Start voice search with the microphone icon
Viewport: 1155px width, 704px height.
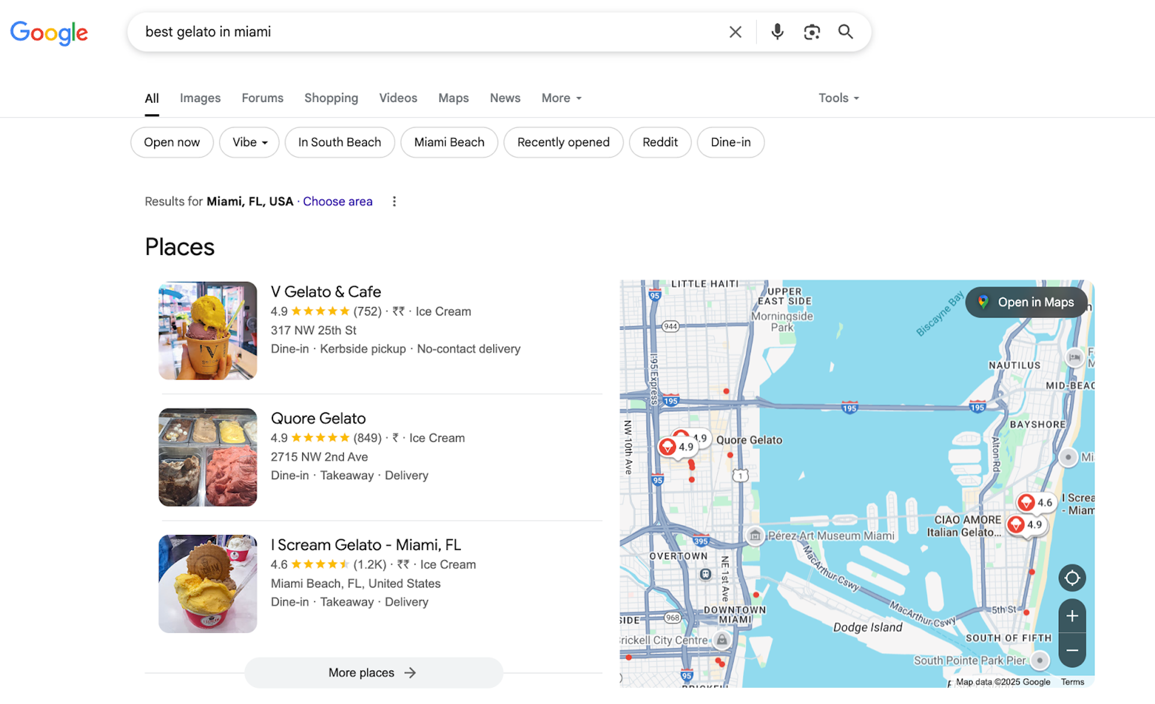[777, 32]
